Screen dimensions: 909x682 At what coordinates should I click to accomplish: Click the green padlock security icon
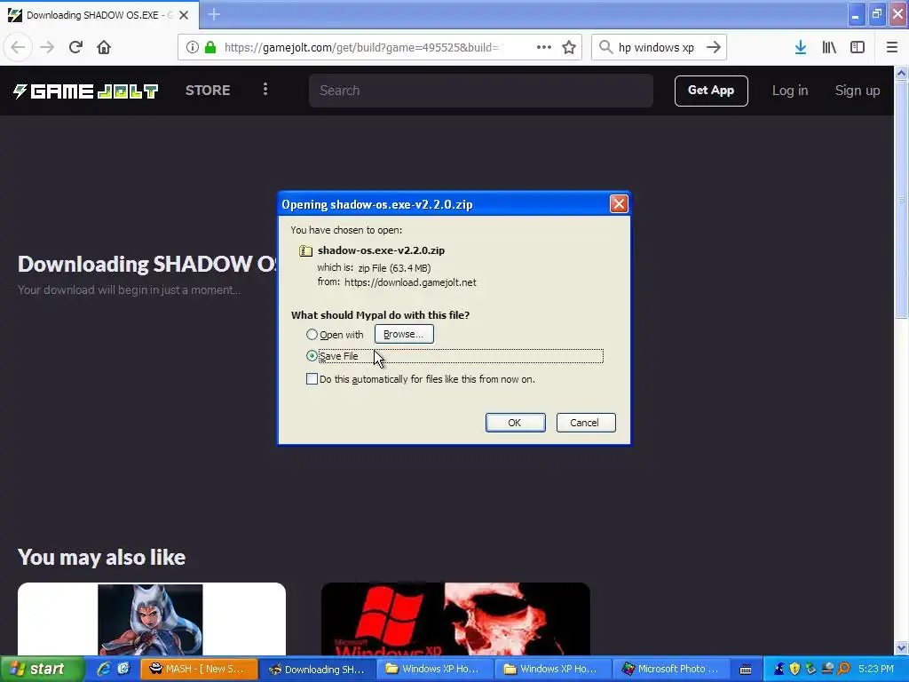click(x=210, y=48)
